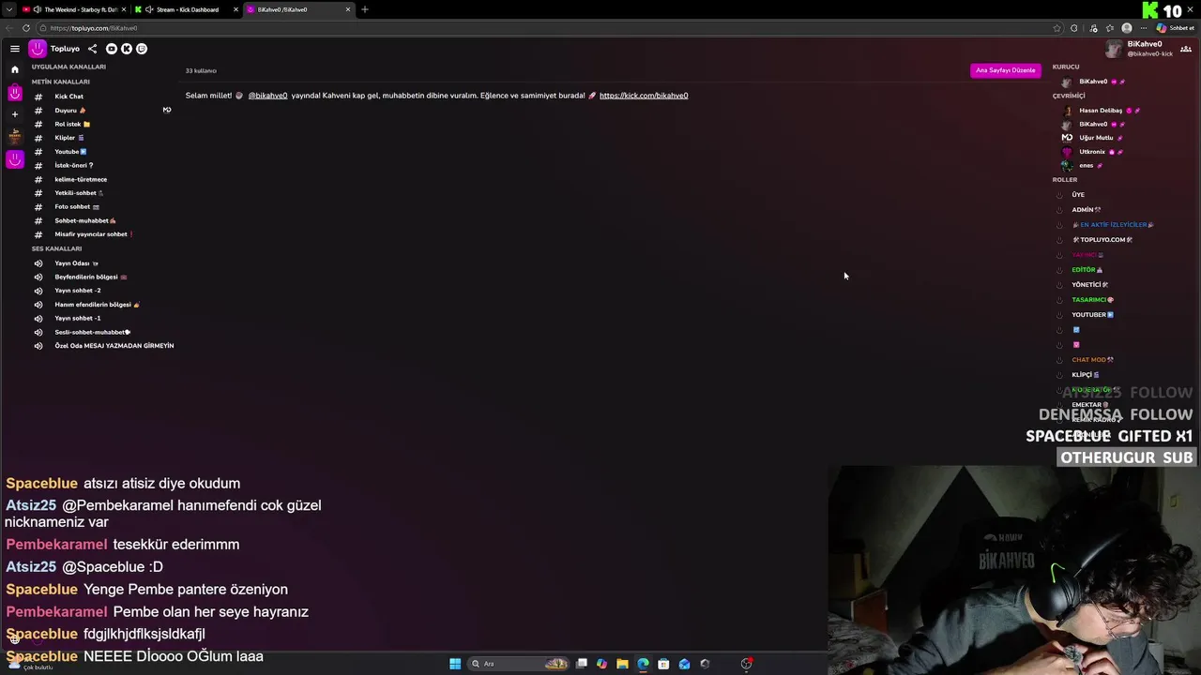Open Microsoft Store from the taskbar
The height and width of the screenshot is (675, 1201).
663,664
